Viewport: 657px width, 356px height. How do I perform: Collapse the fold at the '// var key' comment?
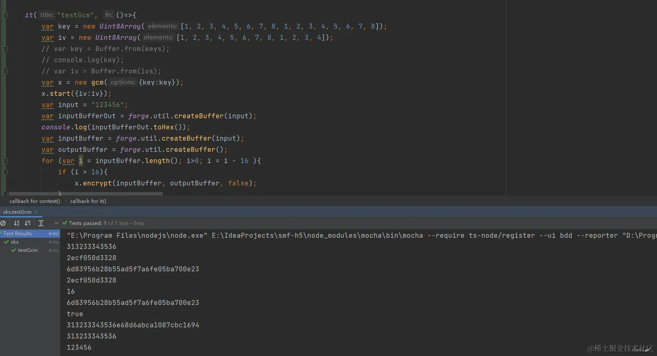pyautogui.click(x=5, y=49)
